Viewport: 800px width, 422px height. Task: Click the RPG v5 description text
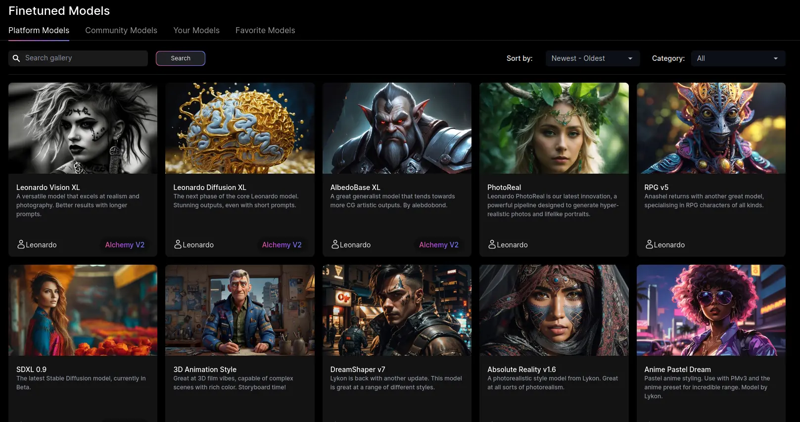pos(704,201)
